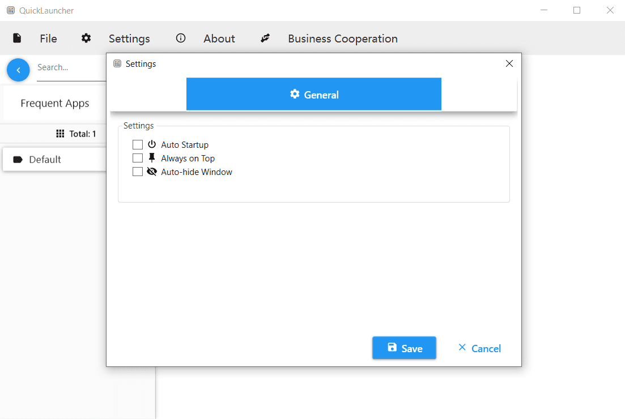Image resolution: width=625 pixels, height=419 pixels.
Task: Open the About menu
Action: (219, 39)
